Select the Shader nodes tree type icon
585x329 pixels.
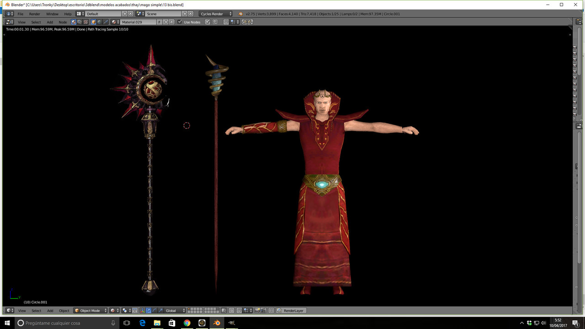point(74,22)
